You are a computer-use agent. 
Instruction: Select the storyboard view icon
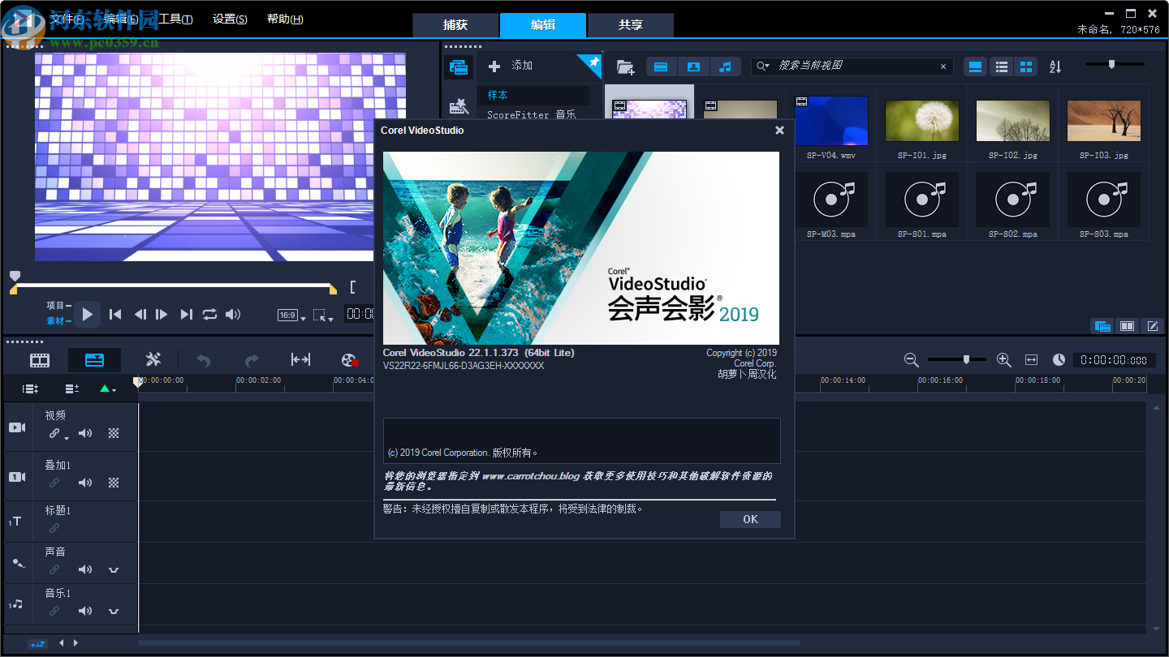pos(39,359)
